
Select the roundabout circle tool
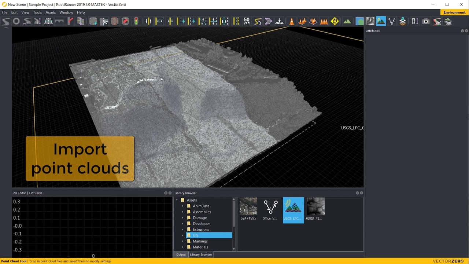(16, 22)
